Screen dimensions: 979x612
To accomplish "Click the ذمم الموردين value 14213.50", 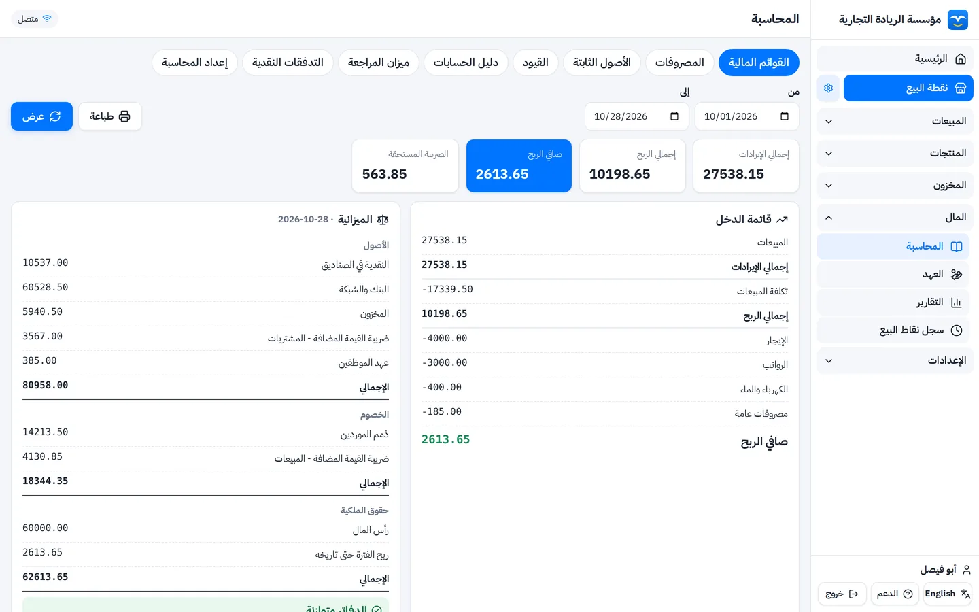I will pyautogui.click(x=46, y=432).
